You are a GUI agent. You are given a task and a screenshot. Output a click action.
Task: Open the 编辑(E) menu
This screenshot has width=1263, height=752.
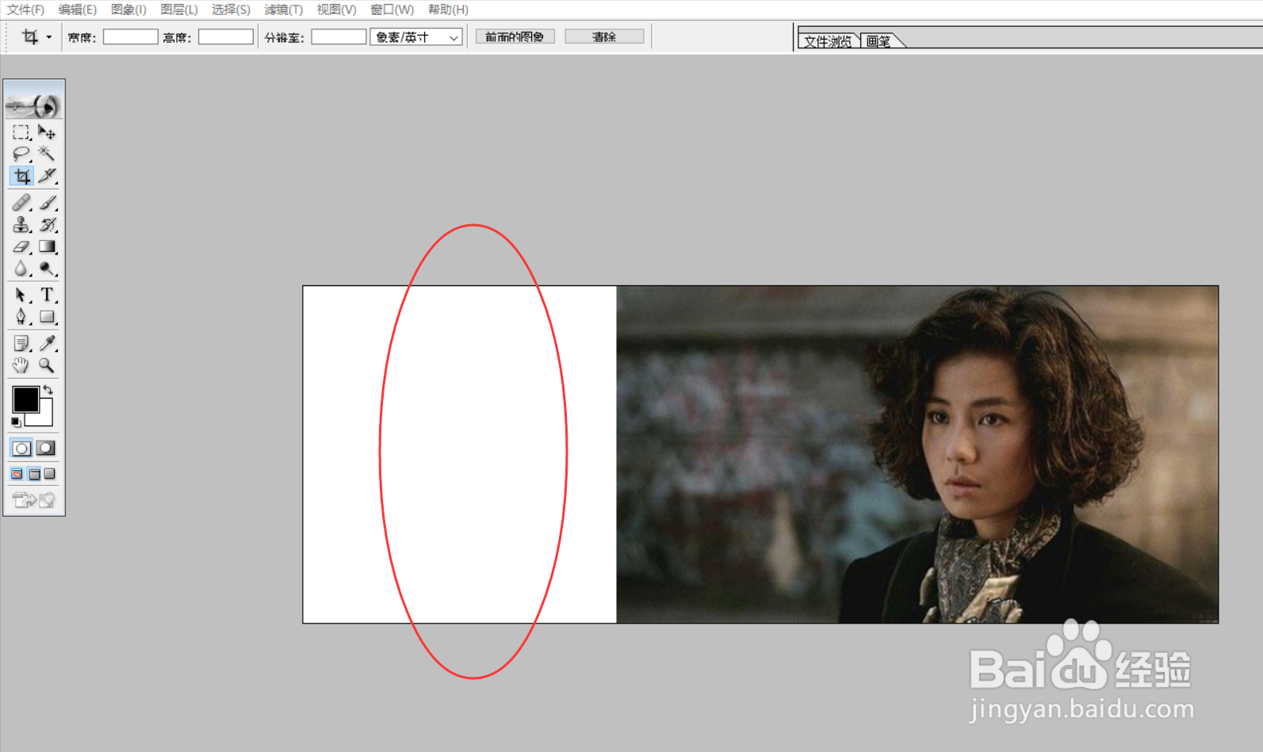[x=77, y=10]
